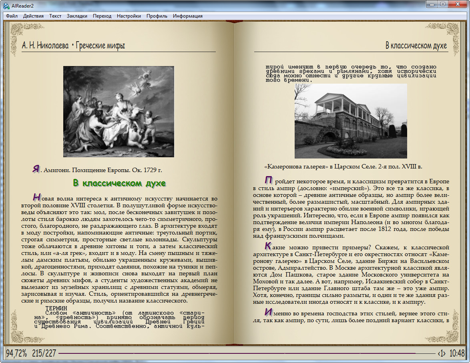Click the right page header 'В классическом духе'

tap(416, 46)
